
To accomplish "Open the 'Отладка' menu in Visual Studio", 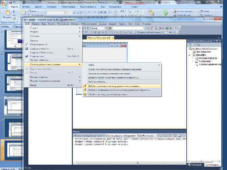I will pos(75,24).
